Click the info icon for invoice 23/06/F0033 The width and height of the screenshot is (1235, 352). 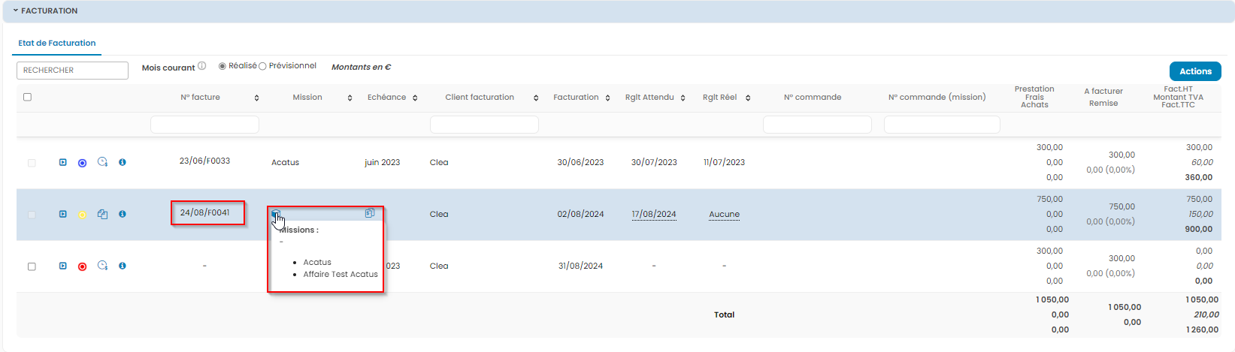click(123, 162)
